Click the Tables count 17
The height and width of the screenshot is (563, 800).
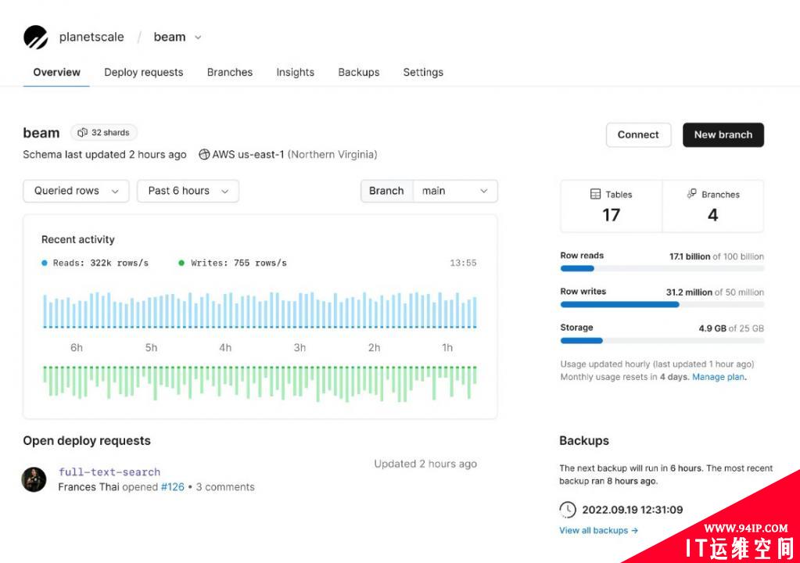point(611,215)
